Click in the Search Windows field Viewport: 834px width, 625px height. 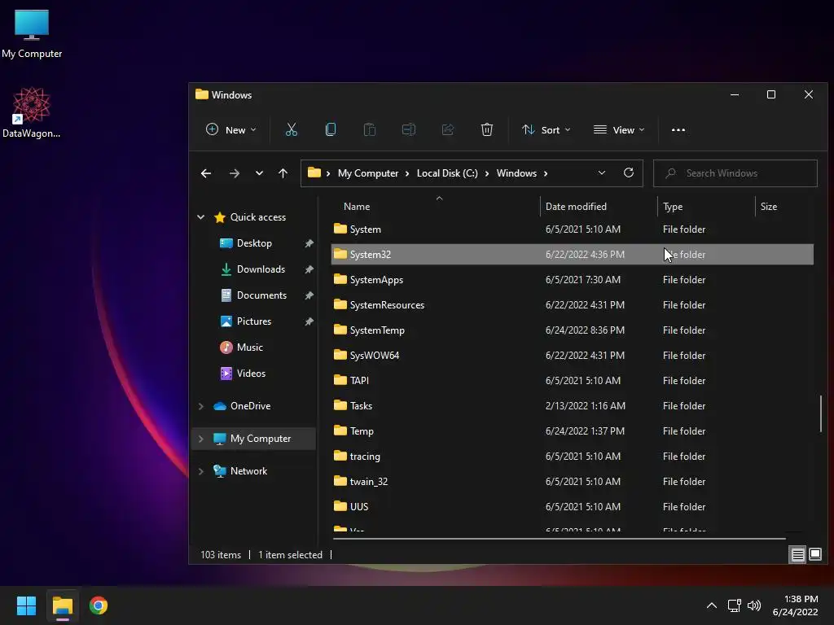click(x=735, y=173)
